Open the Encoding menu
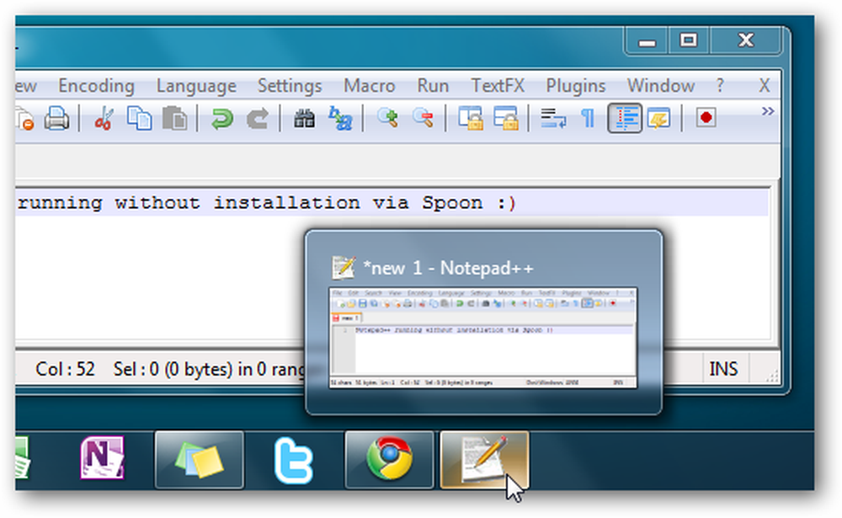 (x=96, y=86)
